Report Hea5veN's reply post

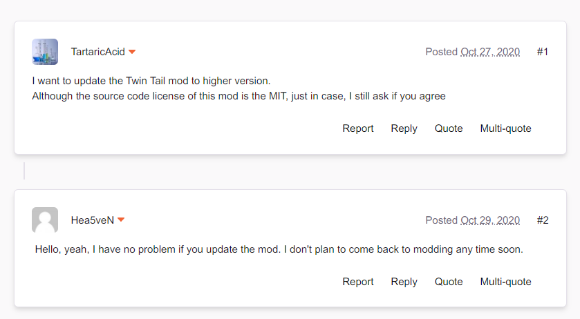point(358,282)
